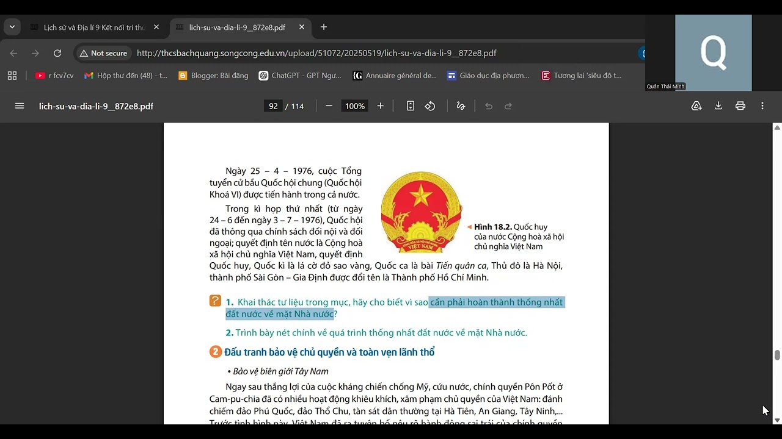782x439 pixels.
Task: Close the lich-su-va-dia-li-9__872e8.pdf tab
Action: tap(302, 27)
